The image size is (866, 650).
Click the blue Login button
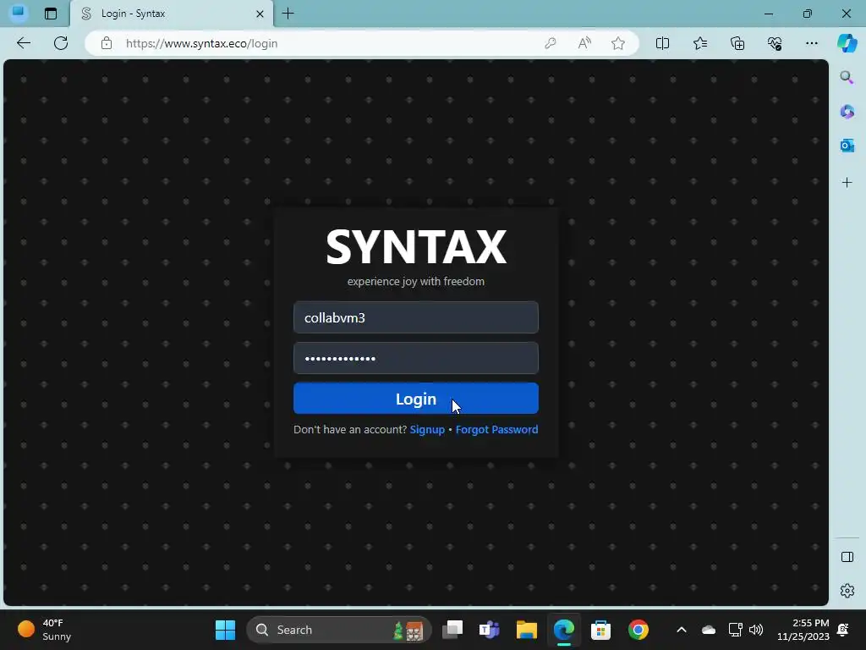(416, 399)
